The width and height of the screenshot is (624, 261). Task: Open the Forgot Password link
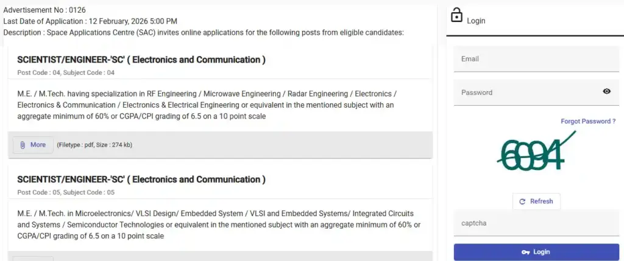point(588,122)
